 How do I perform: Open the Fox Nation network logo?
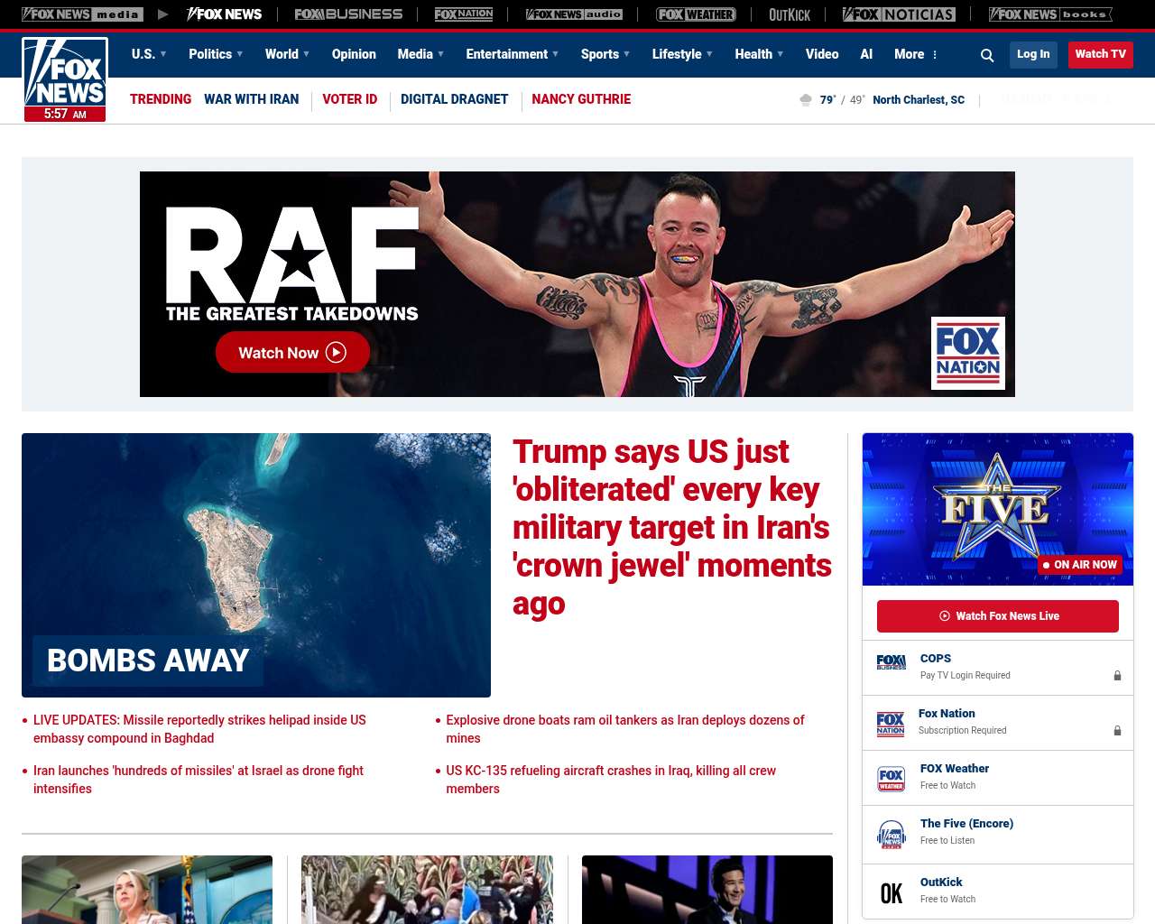[x=464, y=14]
